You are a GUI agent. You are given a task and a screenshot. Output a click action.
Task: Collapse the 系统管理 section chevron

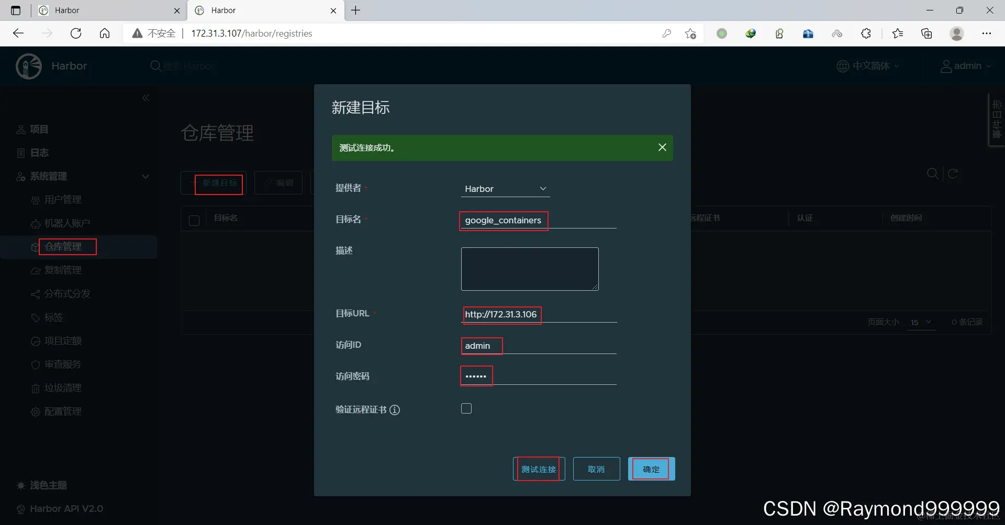point(146,176)
